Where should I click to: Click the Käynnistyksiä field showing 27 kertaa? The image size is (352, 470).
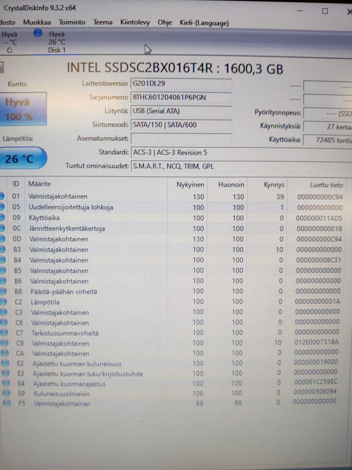[328, 127]
